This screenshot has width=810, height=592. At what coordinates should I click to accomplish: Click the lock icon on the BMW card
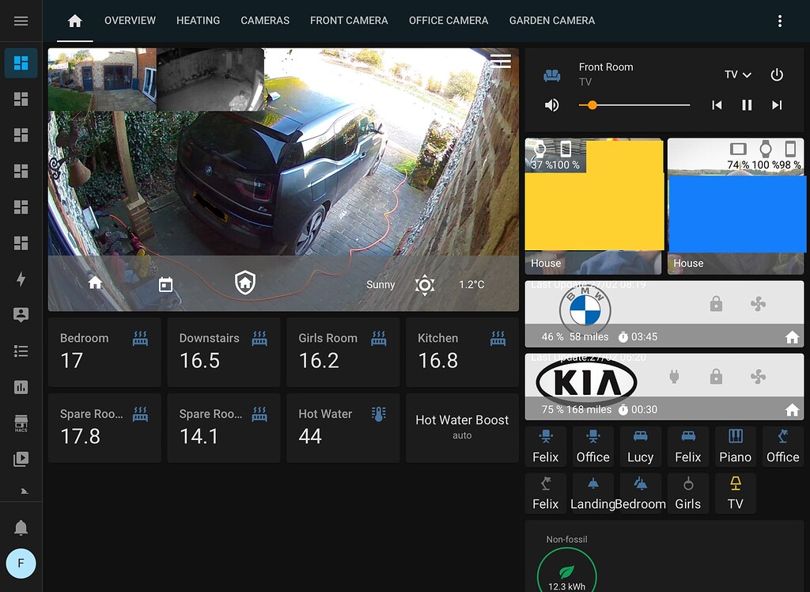coord(717,305)
